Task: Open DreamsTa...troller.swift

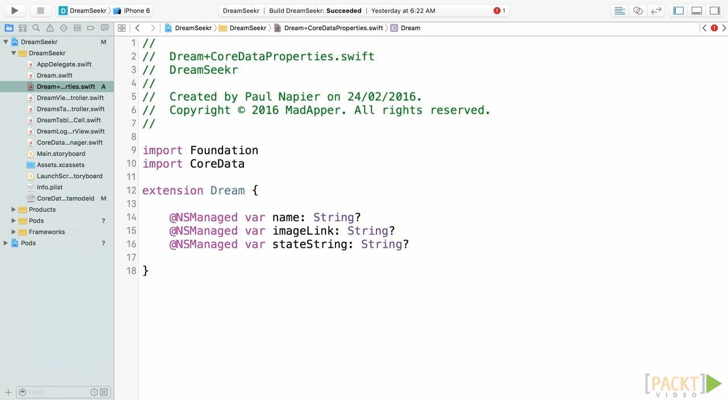Action: pos(57,109)
